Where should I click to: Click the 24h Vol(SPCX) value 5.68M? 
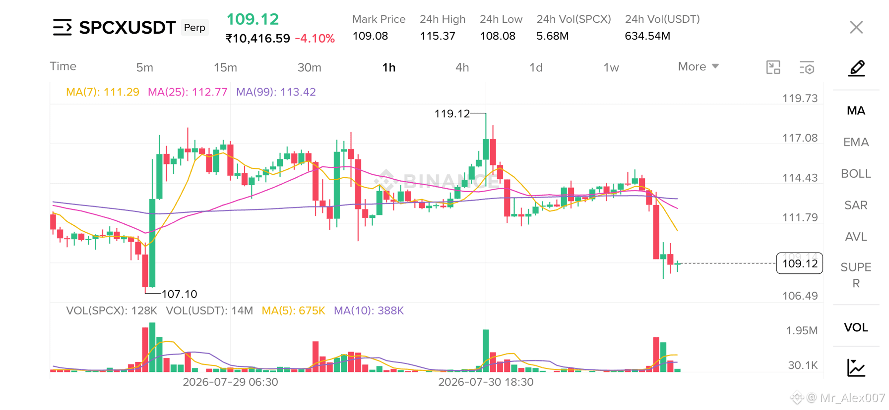[x=552, y=36]
